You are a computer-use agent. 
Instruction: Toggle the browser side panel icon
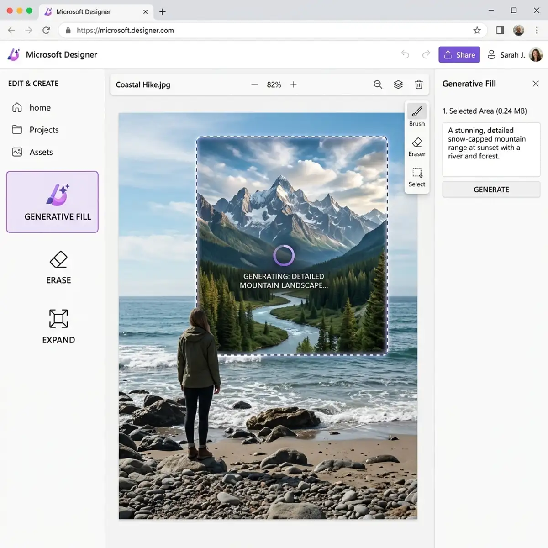(500, 30)
